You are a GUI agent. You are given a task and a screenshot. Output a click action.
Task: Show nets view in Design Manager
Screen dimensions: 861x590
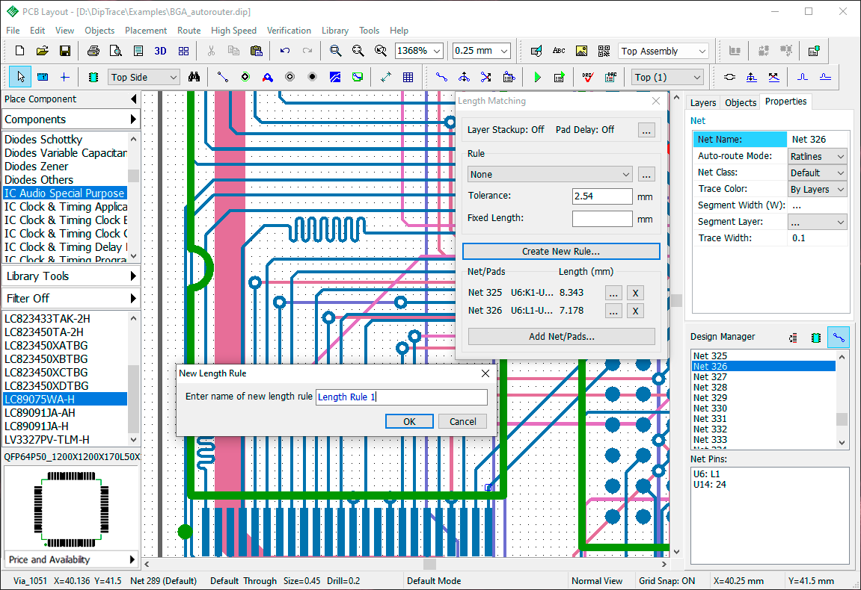pyautogui.click(x=839, y=338)
